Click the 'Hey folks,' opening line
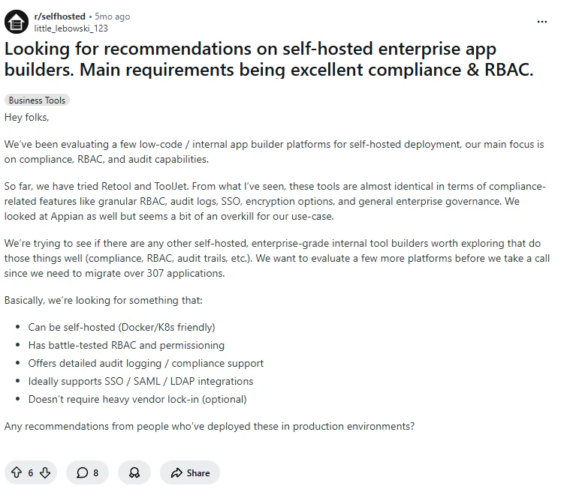 pyautogui.click(x=26, y=118)
